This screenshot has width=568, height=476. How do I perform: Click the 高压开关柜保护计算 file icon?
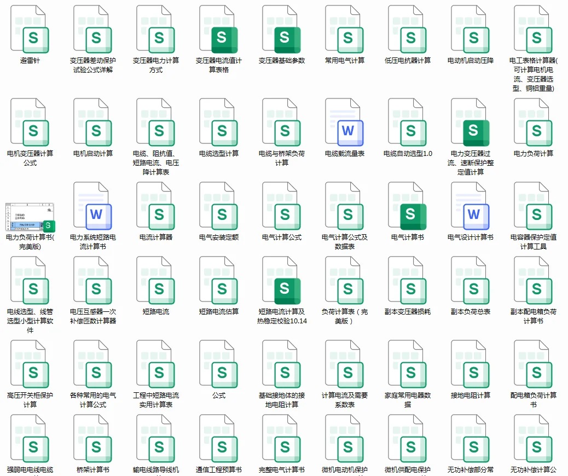coord(30,364)
